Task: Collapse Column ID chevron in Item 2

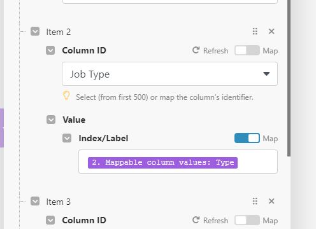Action: click(x=50, y=50)
